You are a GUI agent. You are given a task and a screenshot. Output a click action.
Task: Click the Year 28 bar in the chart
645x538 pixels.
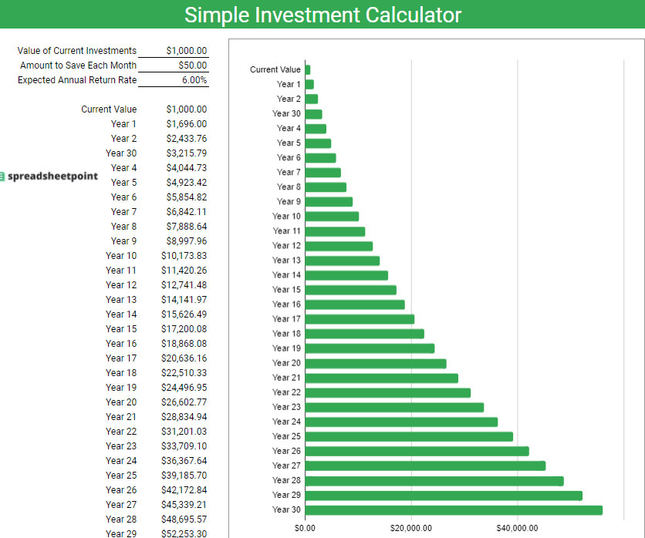(x=434, y=480)
